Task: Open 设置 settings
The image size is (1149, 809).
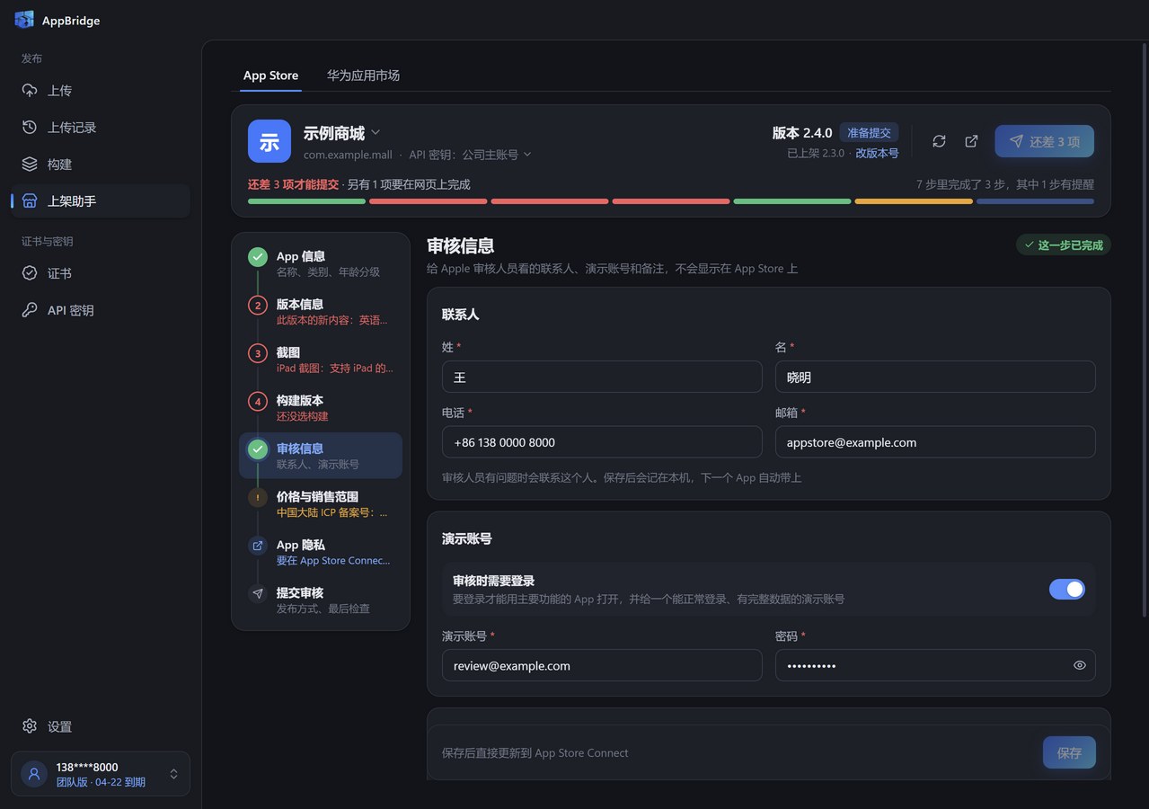Action: click(101, 726)
